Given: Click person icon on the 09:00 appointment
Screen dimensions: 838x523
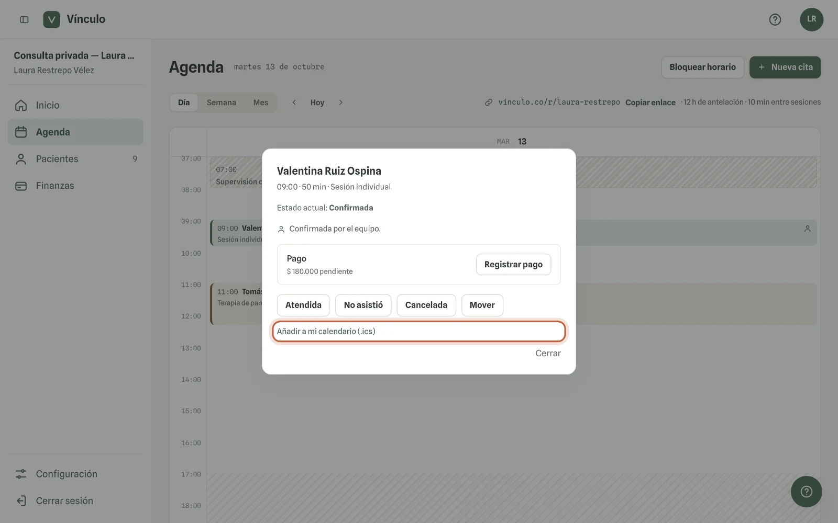Looking at the screenshot, I should click(x=807, y=229).
